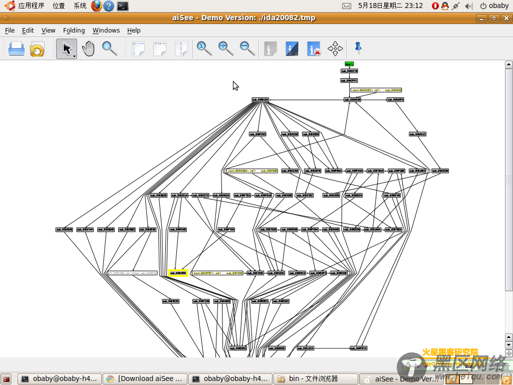Open the 应用程序 applications menu
513x385 pixels.
click(x=31, y=6)
